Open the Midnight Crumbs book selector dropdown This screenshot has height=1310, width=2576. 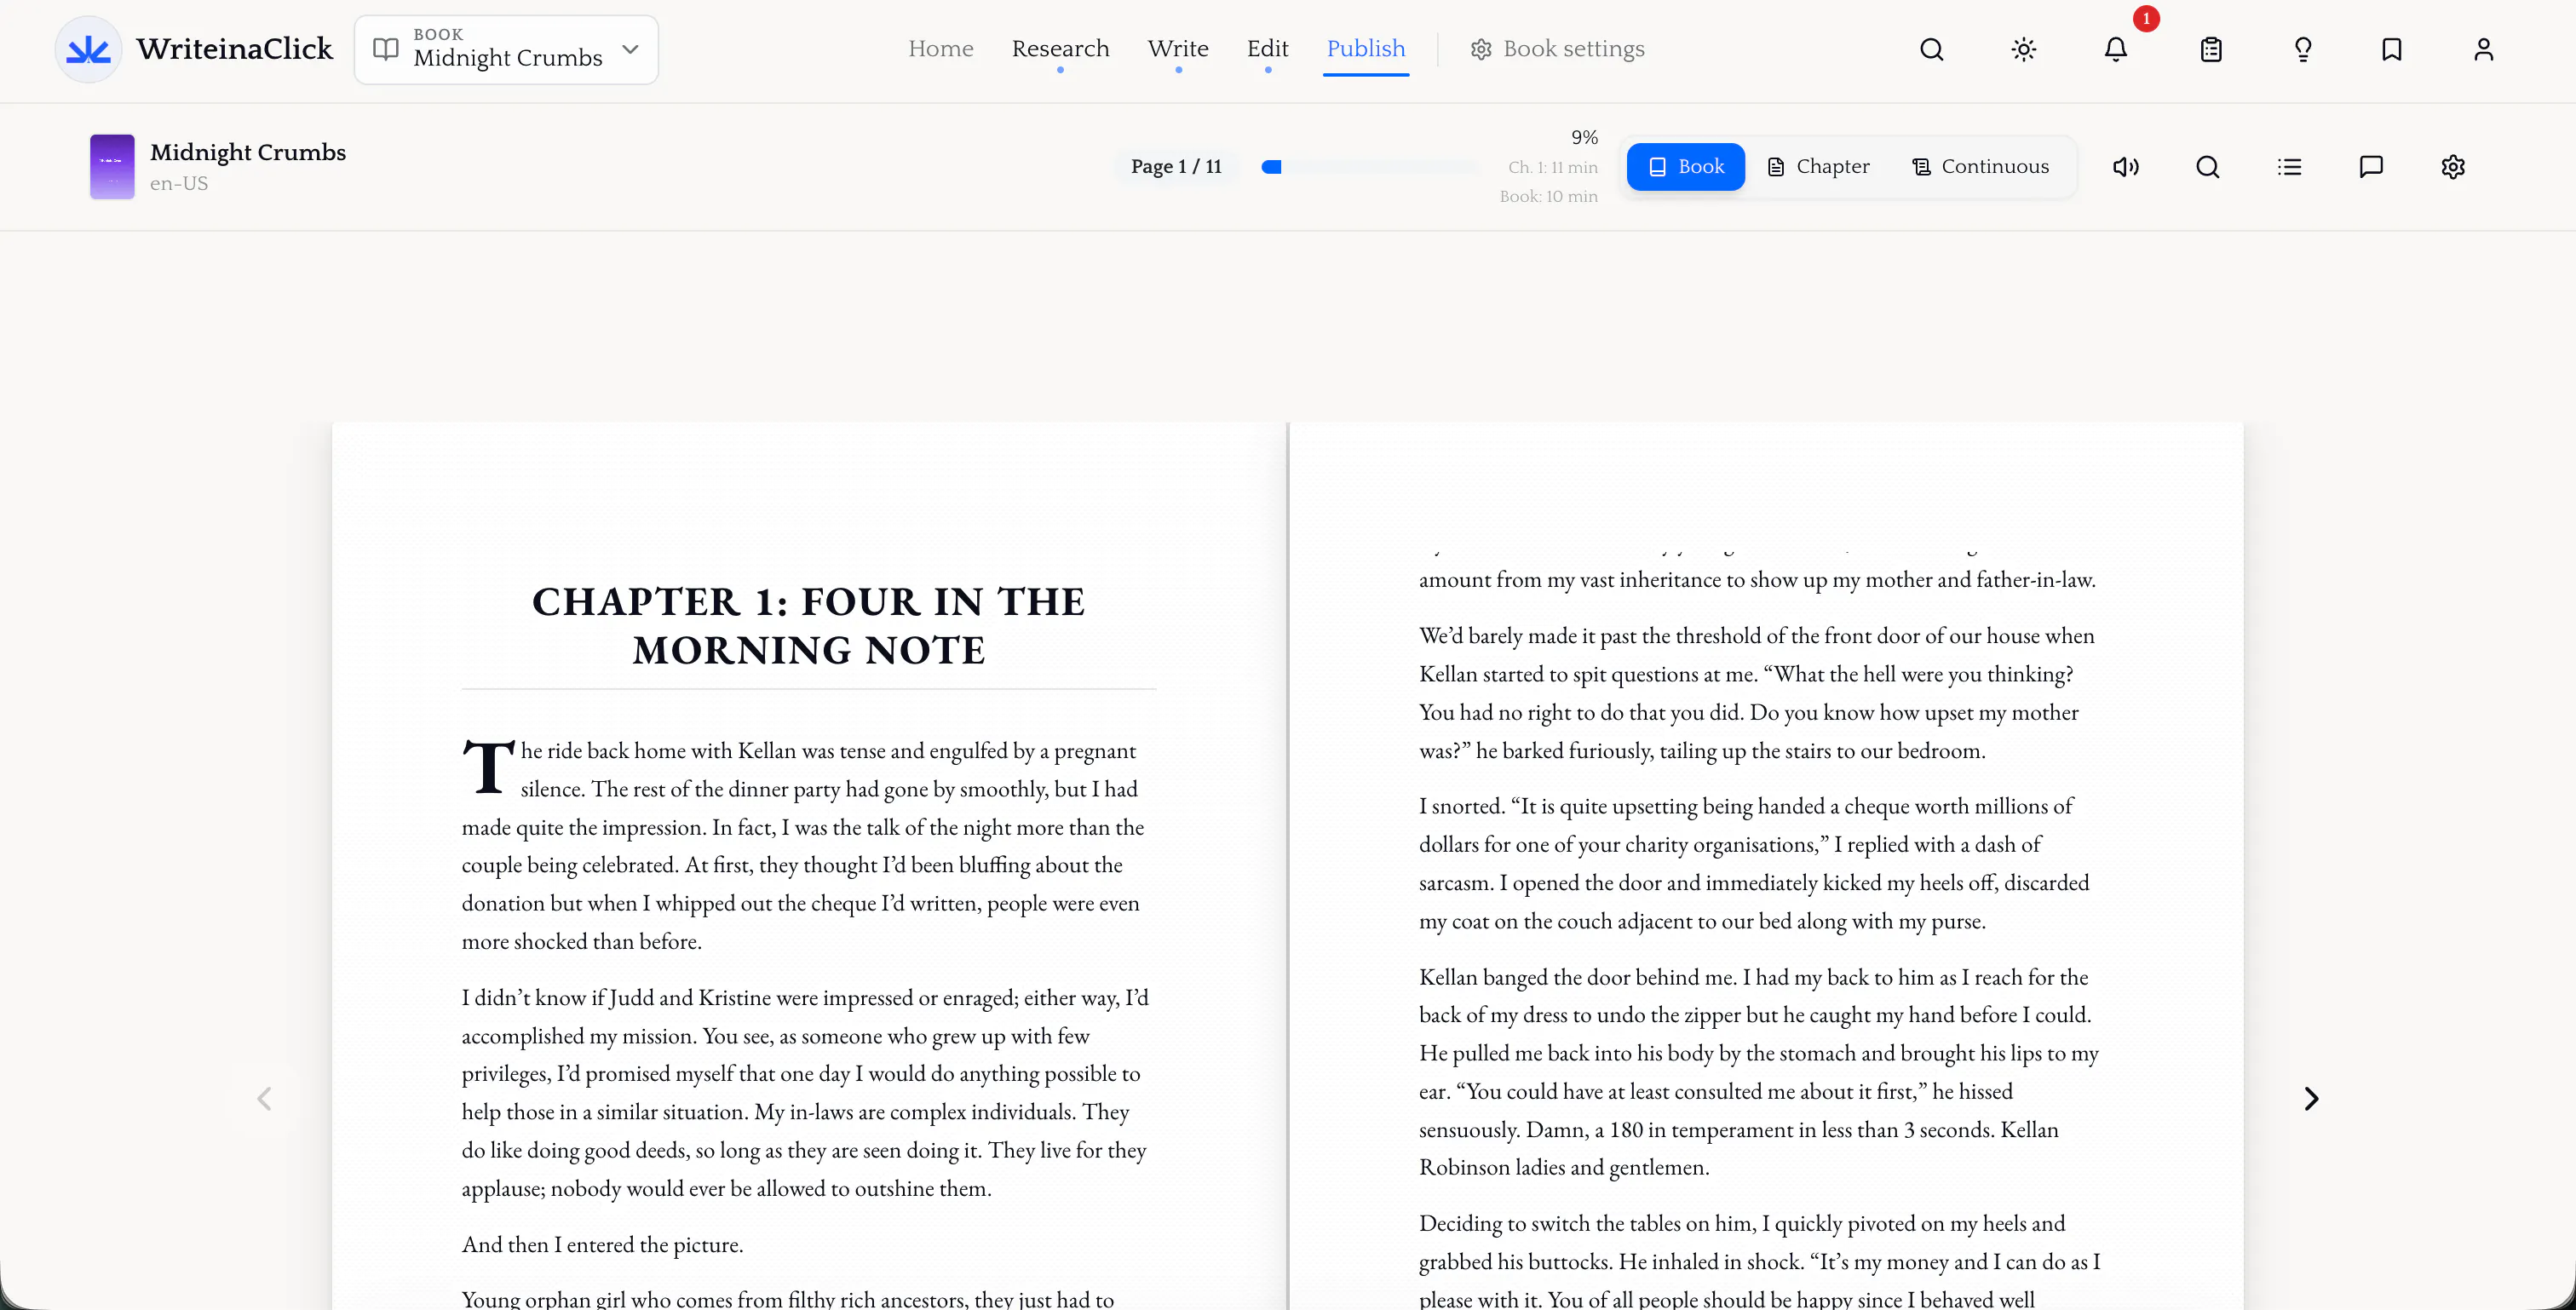point(506,49)
